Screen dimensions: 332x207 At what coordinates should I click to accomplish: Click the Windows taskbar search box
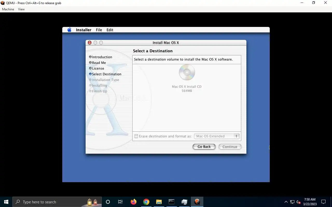pos(57,202)
